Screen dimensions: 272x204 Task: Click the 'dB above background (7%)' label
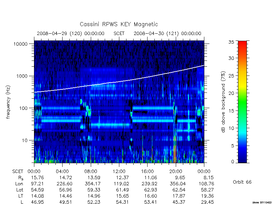click(223, 102)
